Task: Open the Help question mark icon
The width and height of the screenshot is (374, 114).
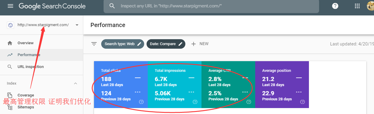Action: pos(335,6)
